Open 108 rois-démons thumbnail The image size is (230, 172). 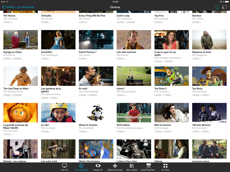[209, 113]
